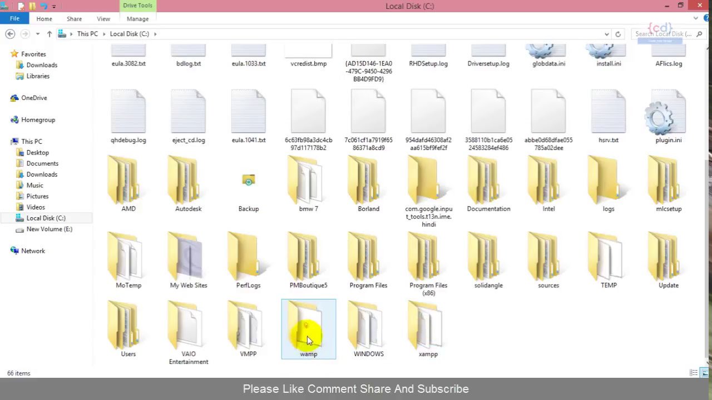Open the Program Files (x86) folder

pos(428,264)
